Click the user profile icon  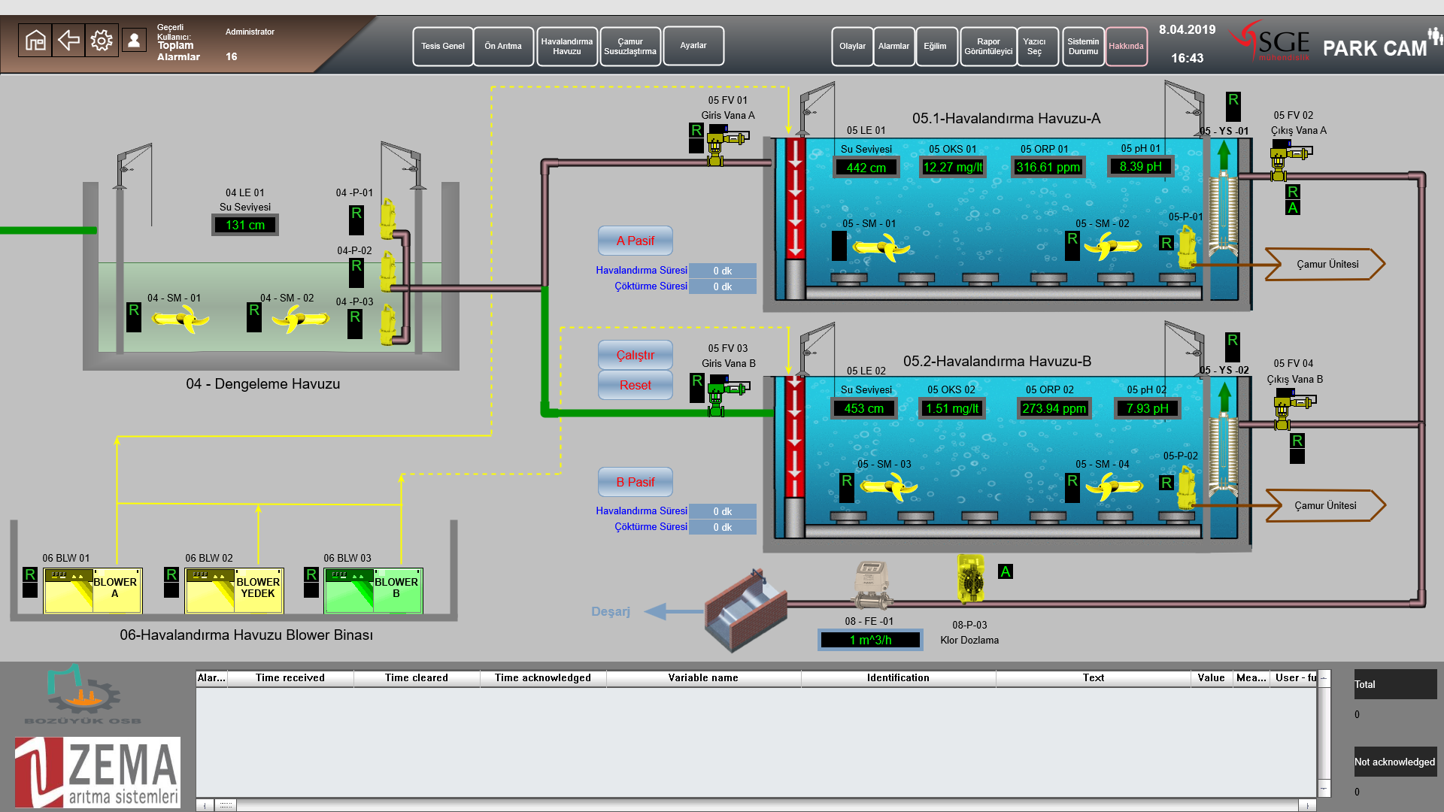coord(134,40)
